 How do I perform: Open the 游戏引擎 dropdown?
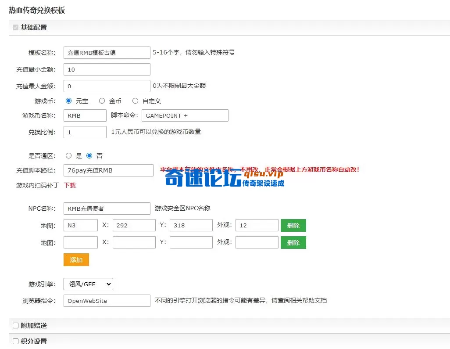88,284
